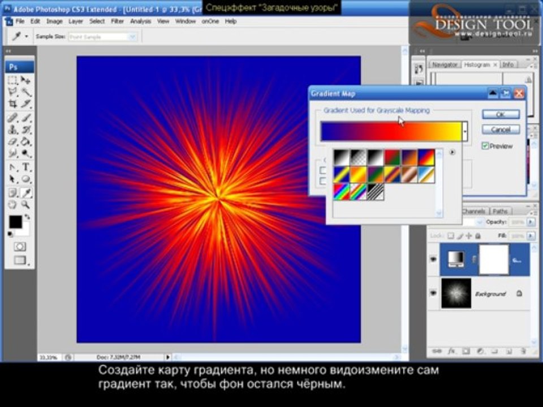Open gradient picker flyout menu arrow

point(452,152)
